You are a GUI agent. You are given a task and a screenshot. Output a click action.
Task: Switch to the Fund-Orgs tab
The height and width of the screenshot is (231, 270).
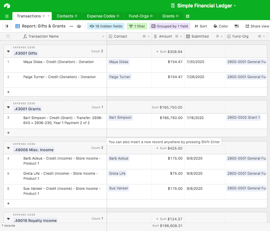pyautogui.click(x=141, y=16)
